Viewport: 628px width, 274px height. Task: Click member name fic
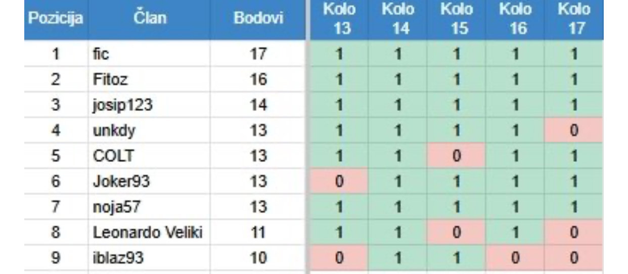[101, 54]
